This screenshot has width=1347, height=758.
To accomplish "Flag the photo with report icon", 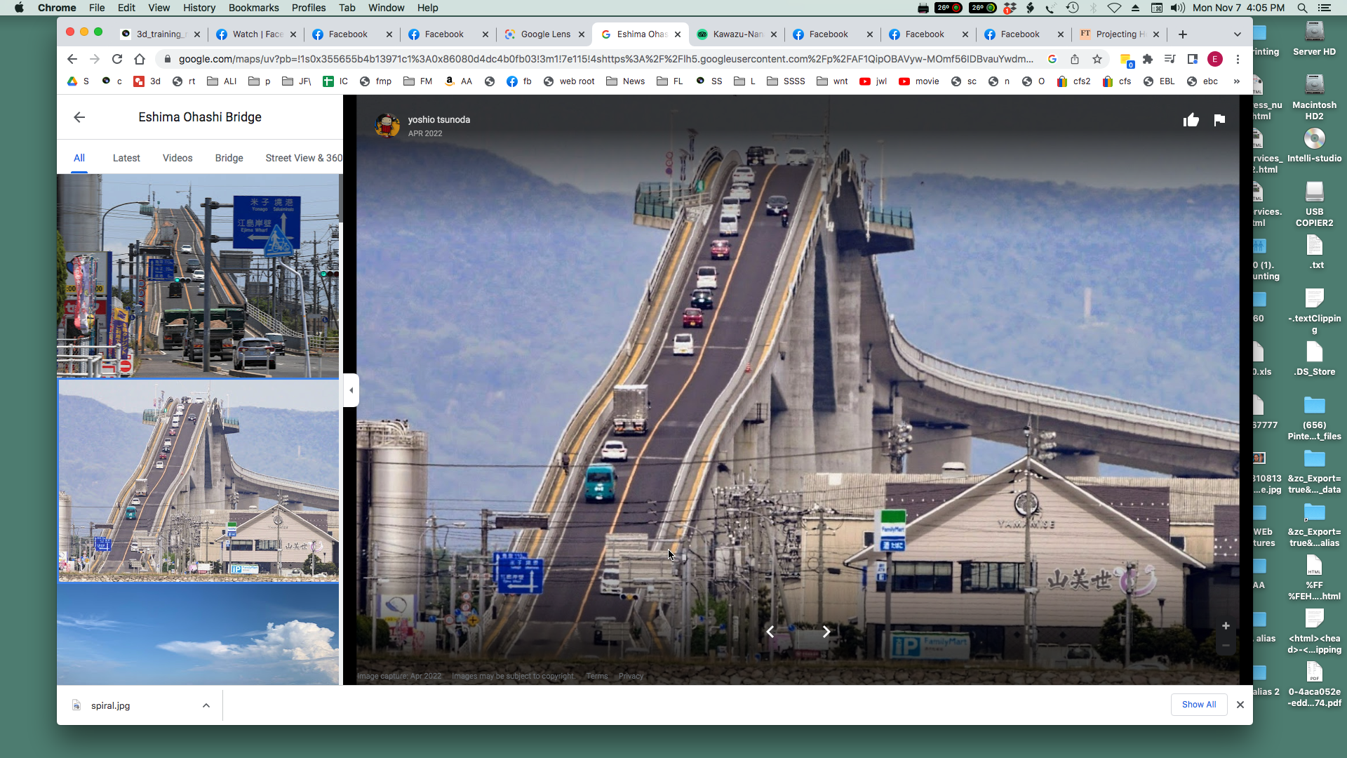I will [1219, 120].
